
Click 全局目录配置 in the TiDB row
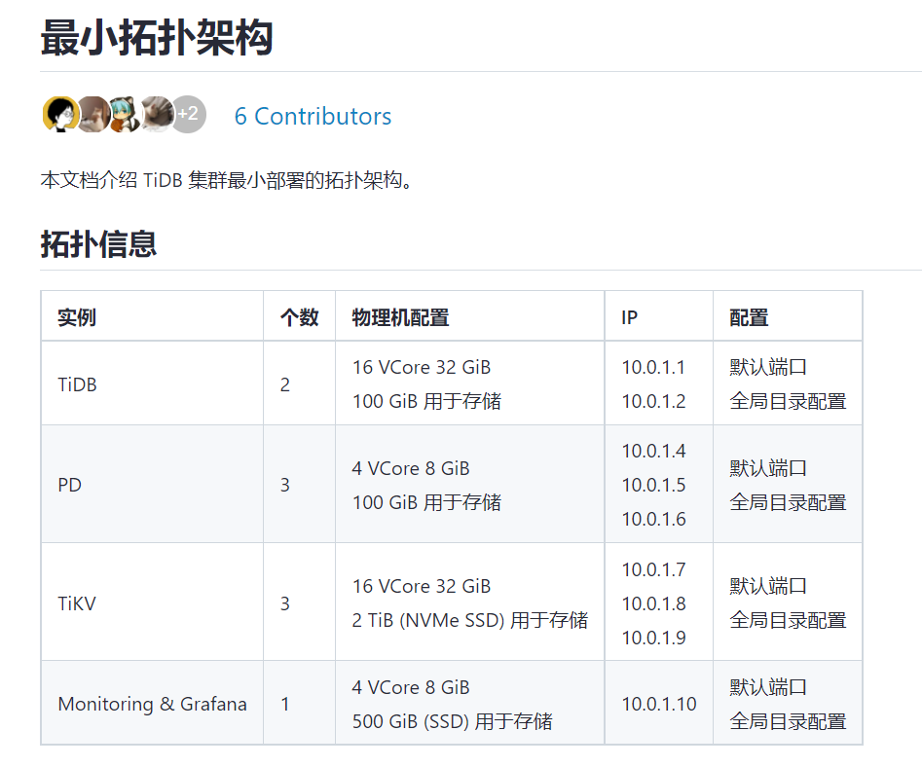[x=788, y=401]
